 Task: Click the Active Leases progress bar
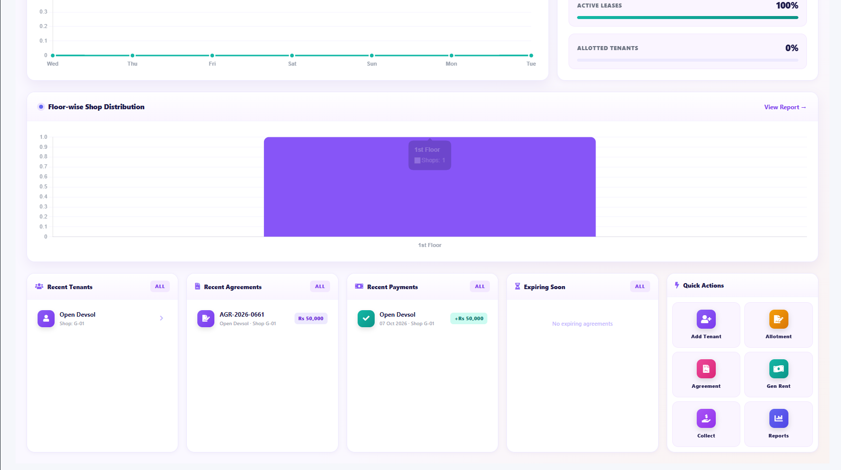coord(688,18)
